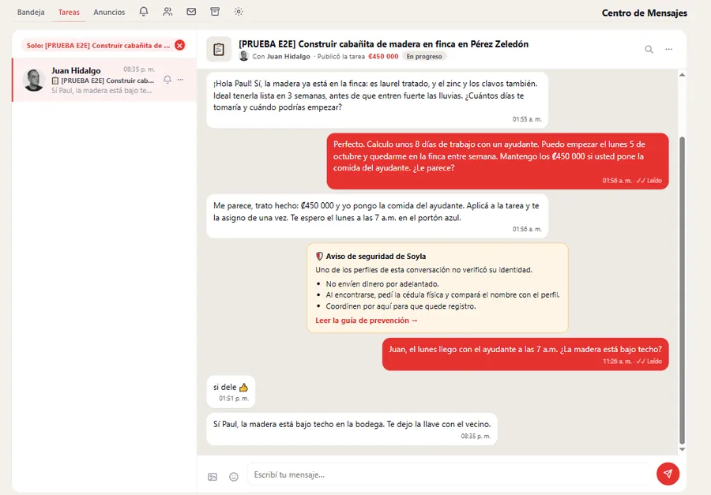Image resolution: width=711 pixels, height=495 pixels.
Task: Click the 'En progreso' status badge
Action: click(424, 56)
